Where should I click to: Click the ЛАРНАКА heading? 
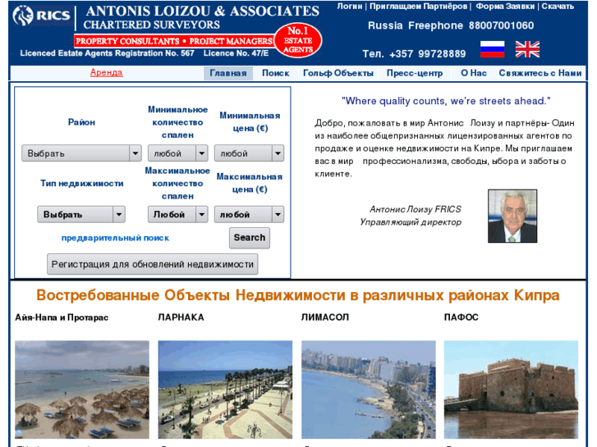click(x=181, y=317)
